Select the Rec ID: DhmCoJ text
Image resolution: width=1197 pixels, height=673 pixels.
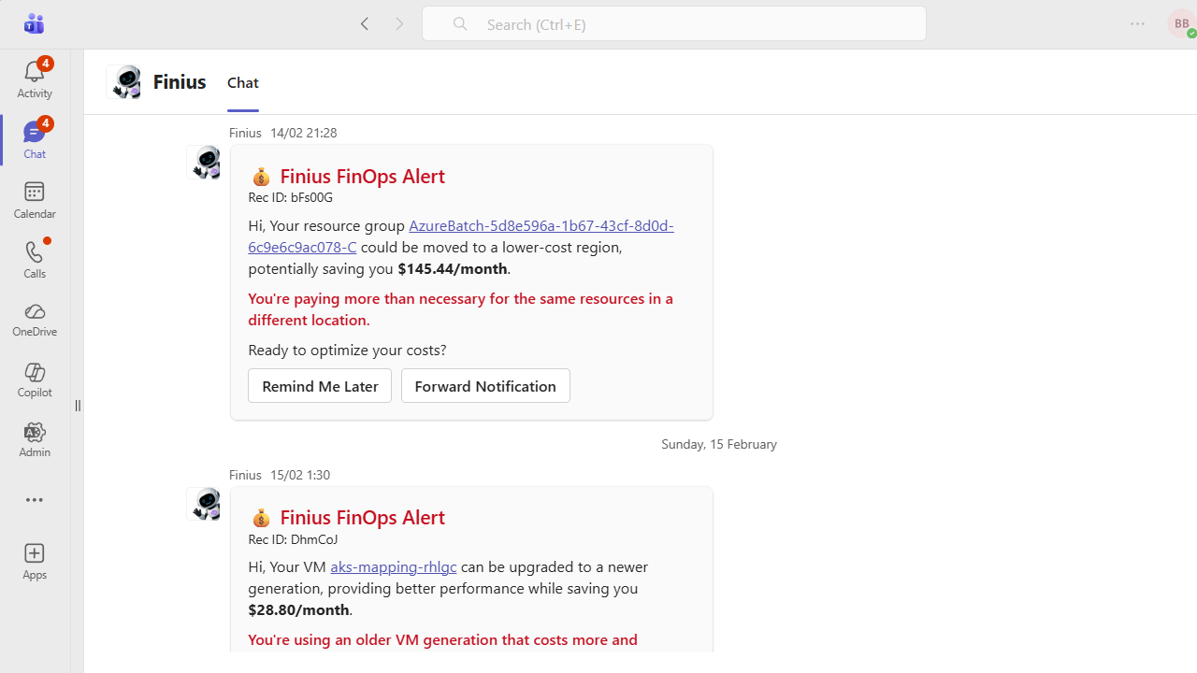(293, 539)
